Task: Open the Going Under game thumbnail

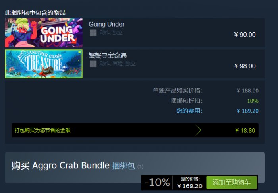Action: point(44,33)
